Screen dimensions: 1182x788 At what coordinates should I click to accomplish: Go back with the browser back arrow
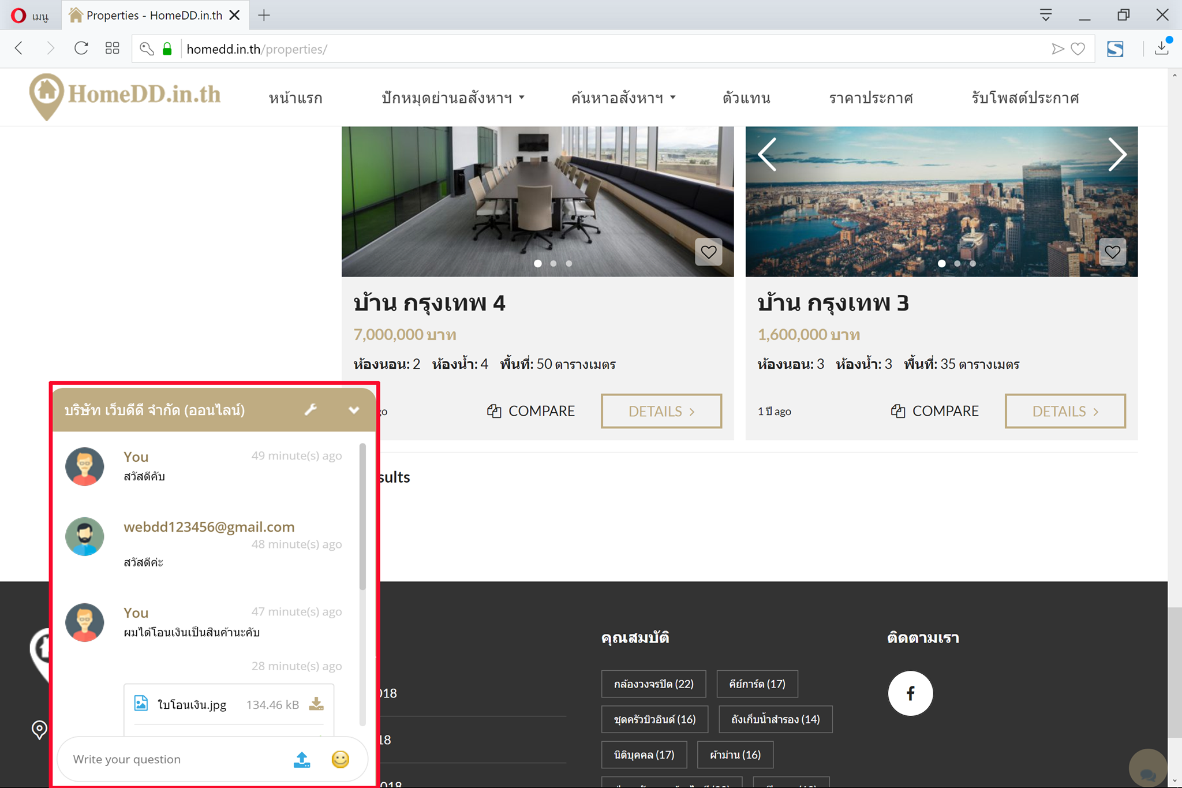[19, 48]
